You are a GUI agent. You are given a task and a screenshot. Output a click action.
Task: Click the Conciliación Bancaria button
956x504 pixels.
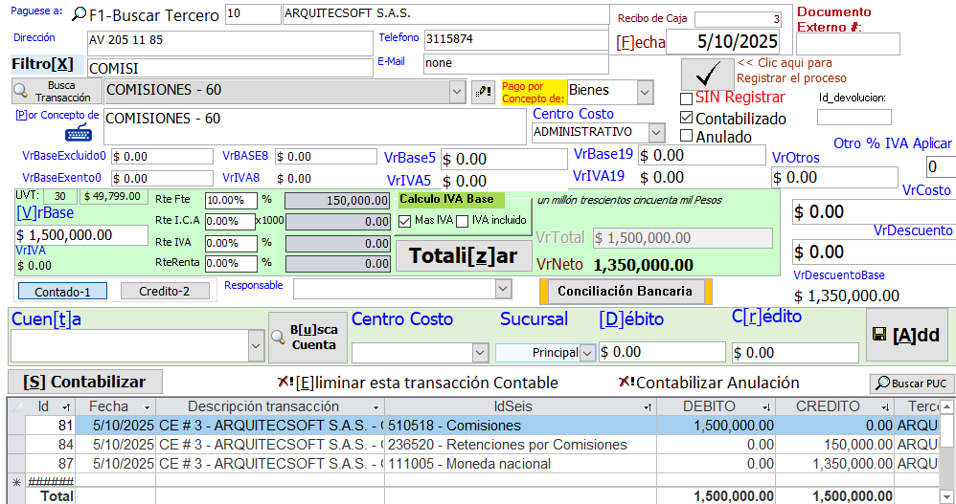(630, 291)
